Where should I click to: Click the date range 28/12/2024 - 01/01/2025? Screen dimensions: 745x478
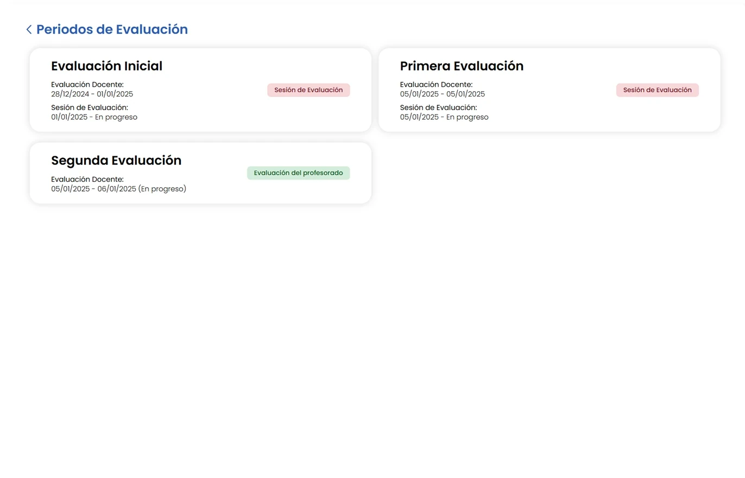click(x=92, y=94)
